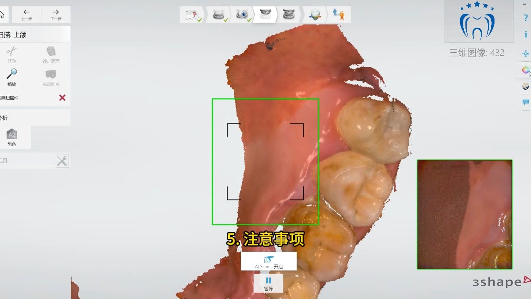The width and height of the screenshot is (531, 299).
Task: Toggle the color wheel display icon
Action: point(526,70)
